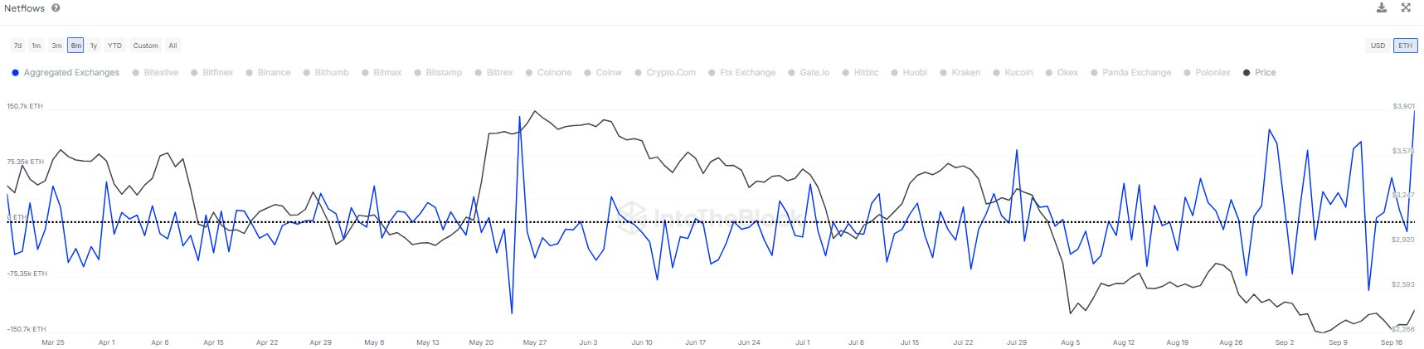
Task: Show the Bitfinex netflow line
Action: click(x=217, y=73)
